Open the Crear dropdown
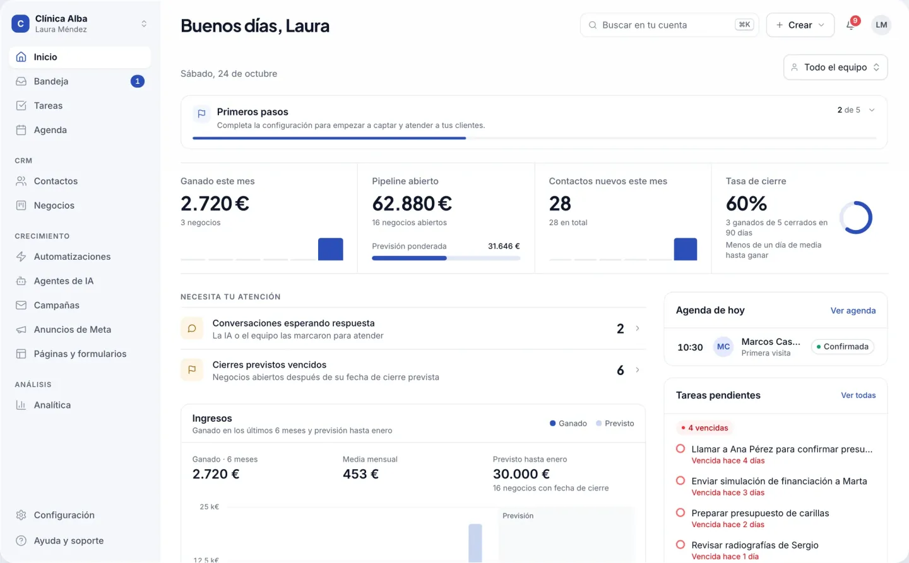909x563 pixels. (800, 25)
